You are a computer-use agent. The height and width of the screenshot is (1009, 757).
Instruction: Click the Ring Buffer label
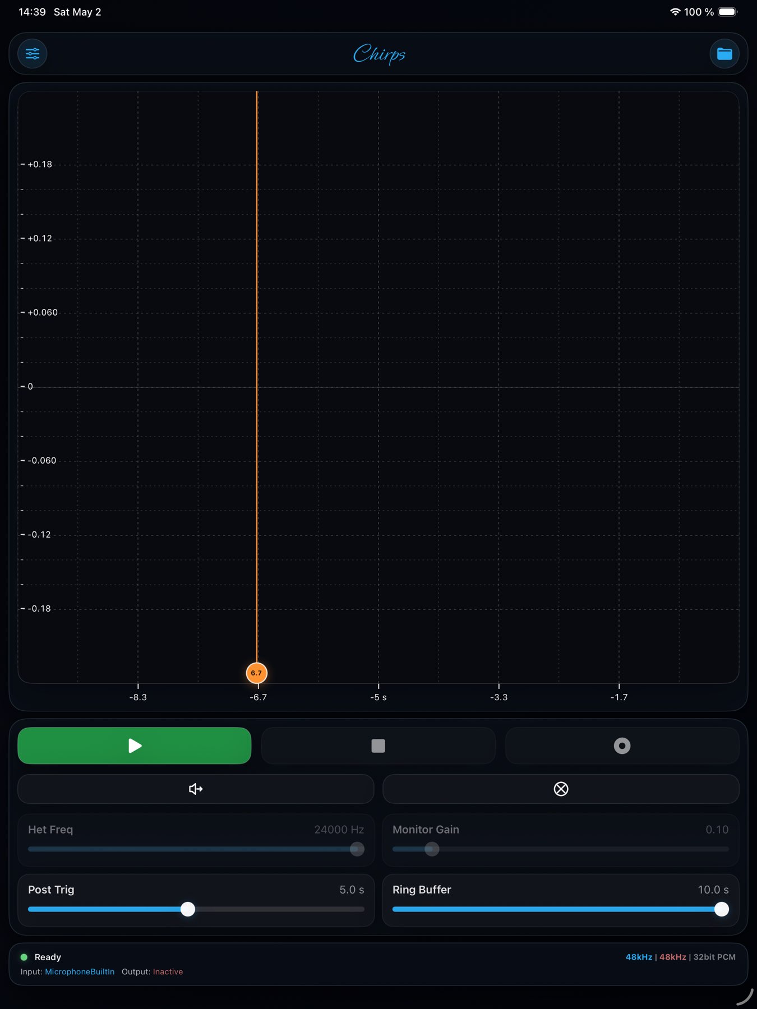422,890
